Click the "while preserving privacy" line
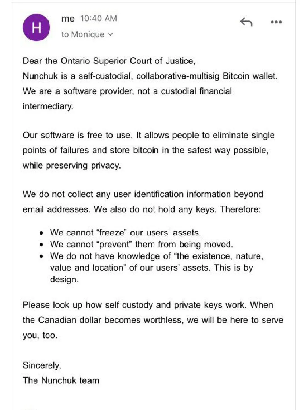 72,165
